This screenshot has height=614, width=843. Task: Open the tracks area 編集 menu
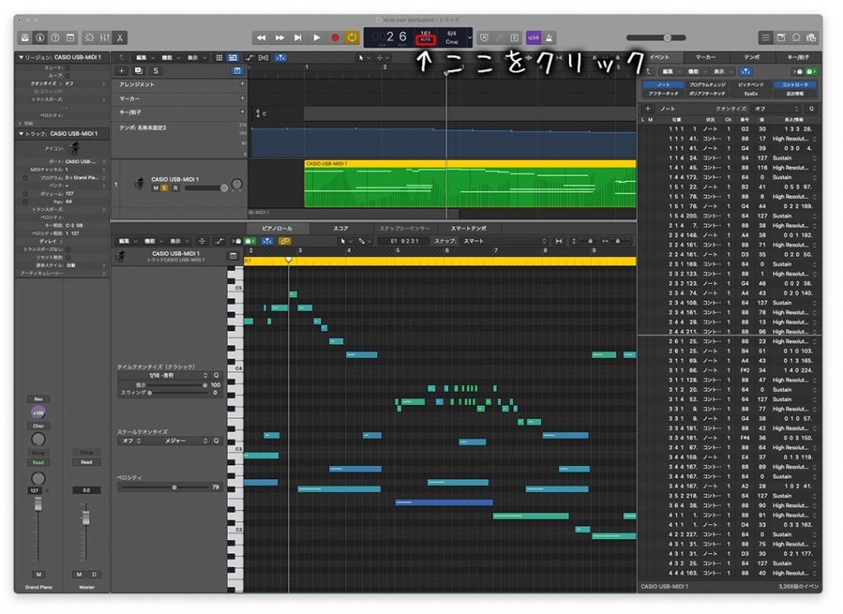[145, 58]
